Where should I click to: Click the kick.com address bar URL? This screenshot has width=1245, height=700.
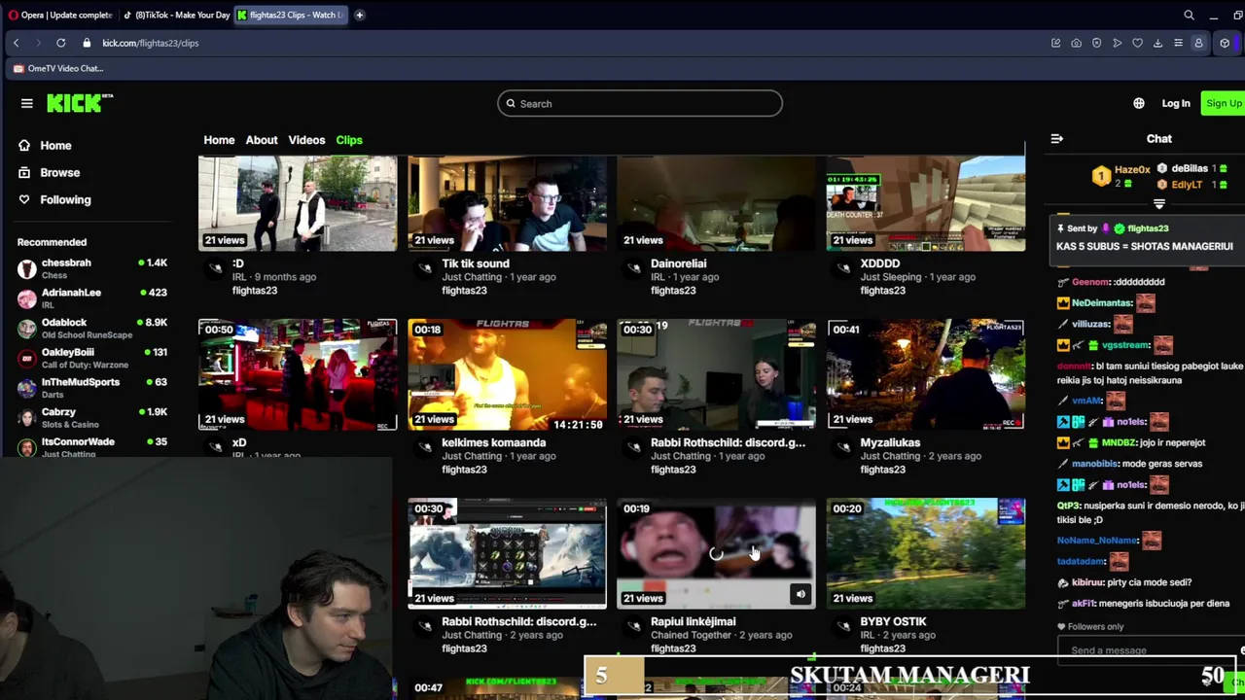pos(150,43)
